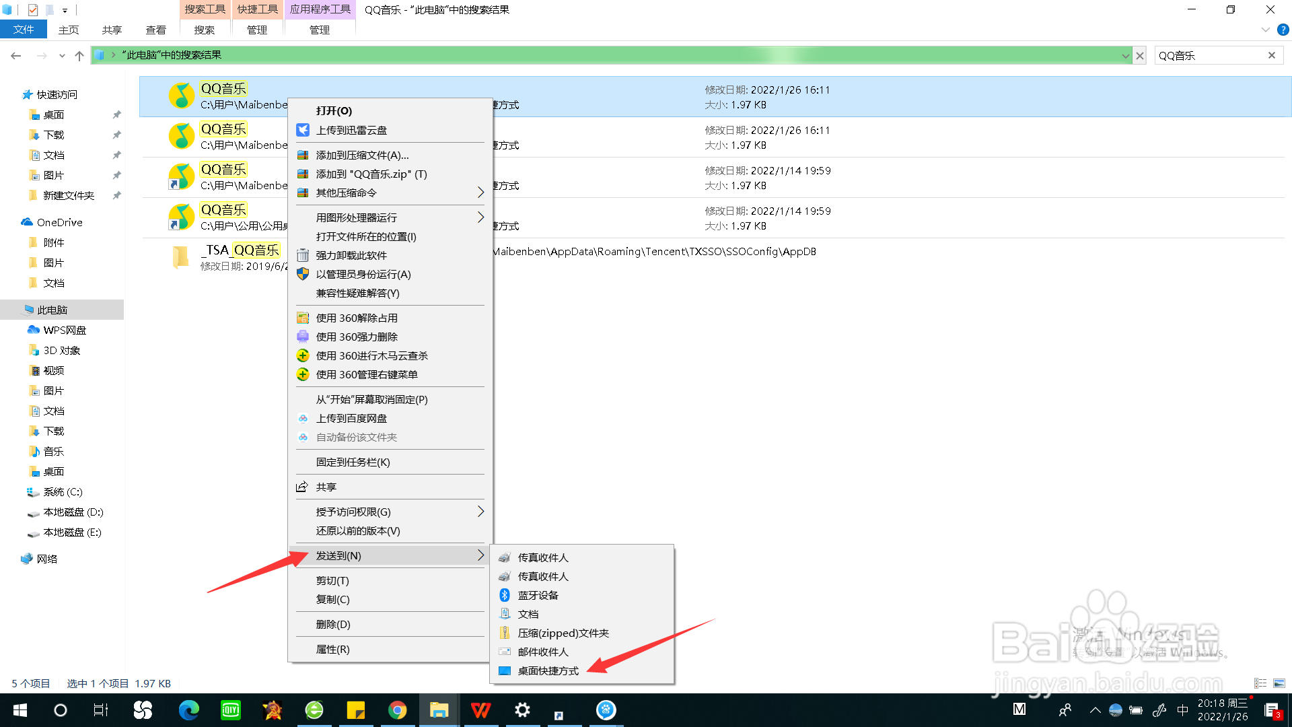
Task: Click the Baidu Netdisk upload icon
Action: coord(303,418)
